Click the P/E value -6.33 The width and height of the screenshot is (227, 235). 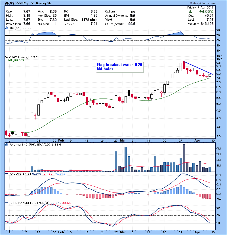(x=93, y=12)
